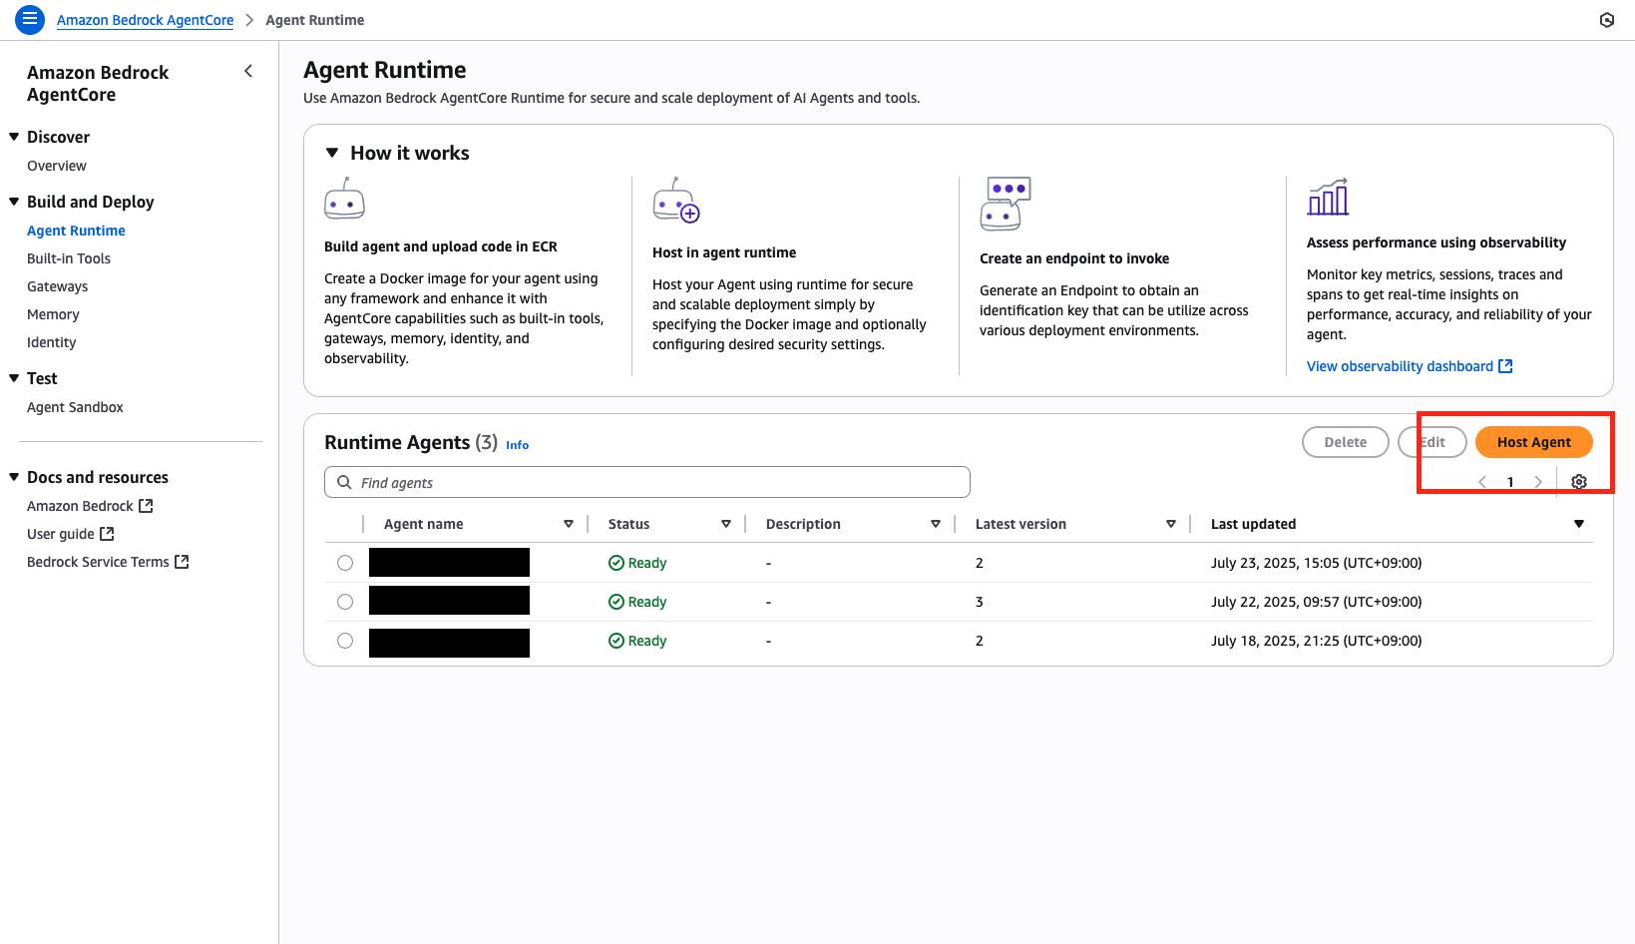Sort by Agent name column
The width and height of the screenshot is (1635, 944).
[x=569, y=524]
